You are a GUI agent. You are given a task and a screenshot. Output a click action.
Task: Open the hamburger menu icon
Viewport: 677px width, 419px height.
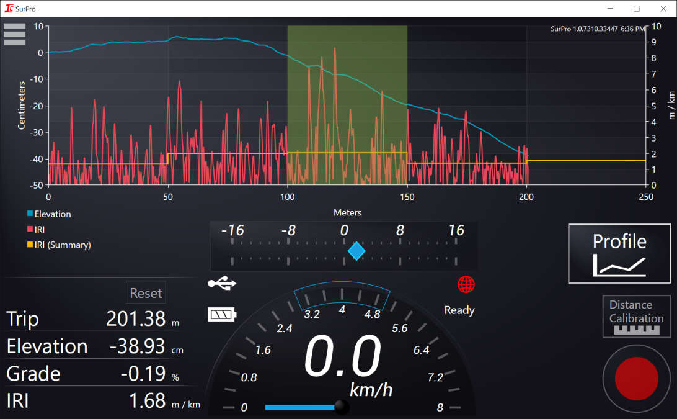pos(14,34)
